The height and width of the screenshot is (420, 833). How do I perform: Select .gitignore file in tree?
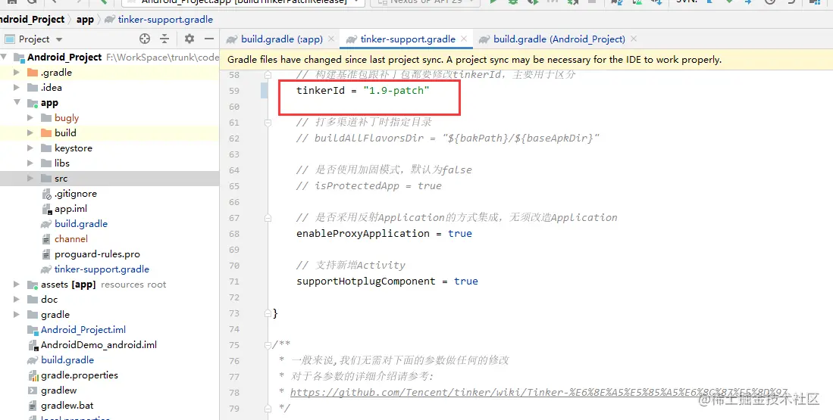[76, 194]
